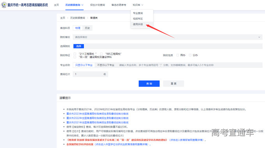Go to 招生计划查询 in top navigation
The width and height of the screenshot is (265, 148).
point(97,5)
